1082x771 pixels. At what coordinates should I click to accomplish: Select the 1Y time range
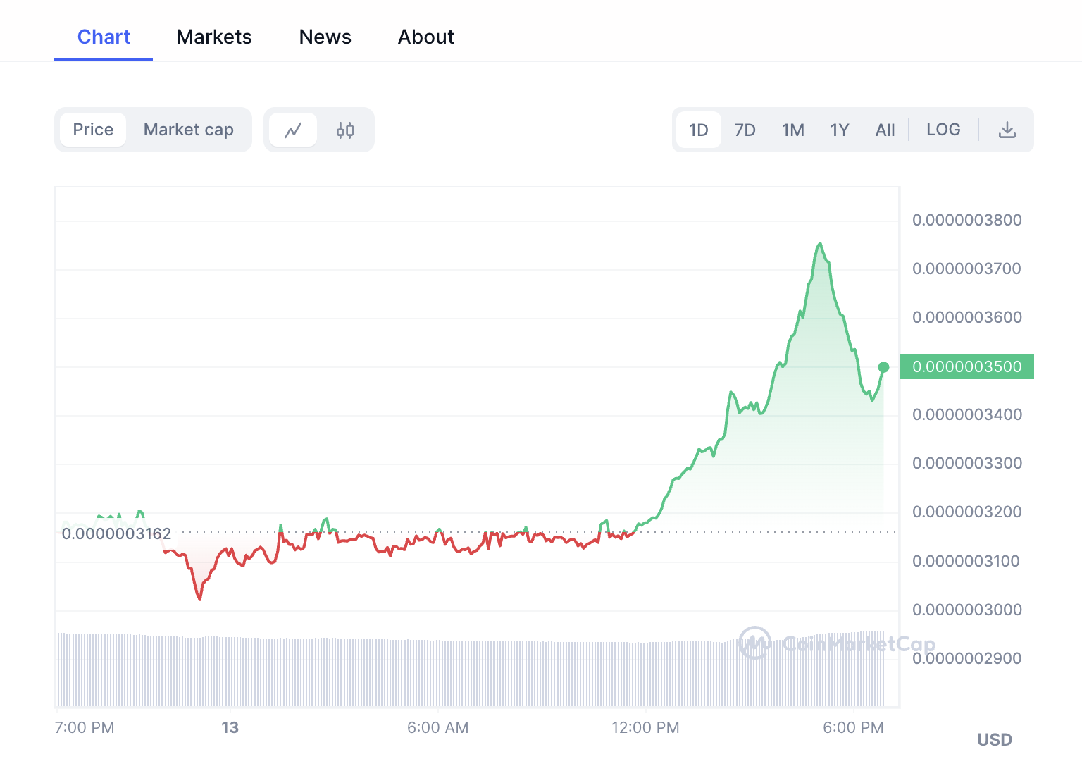click(x=840, y=130)
